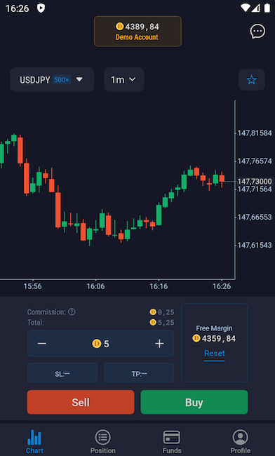Open the 1m timeframe dropdown
The image size is (275, 456).
click(124, 80)
